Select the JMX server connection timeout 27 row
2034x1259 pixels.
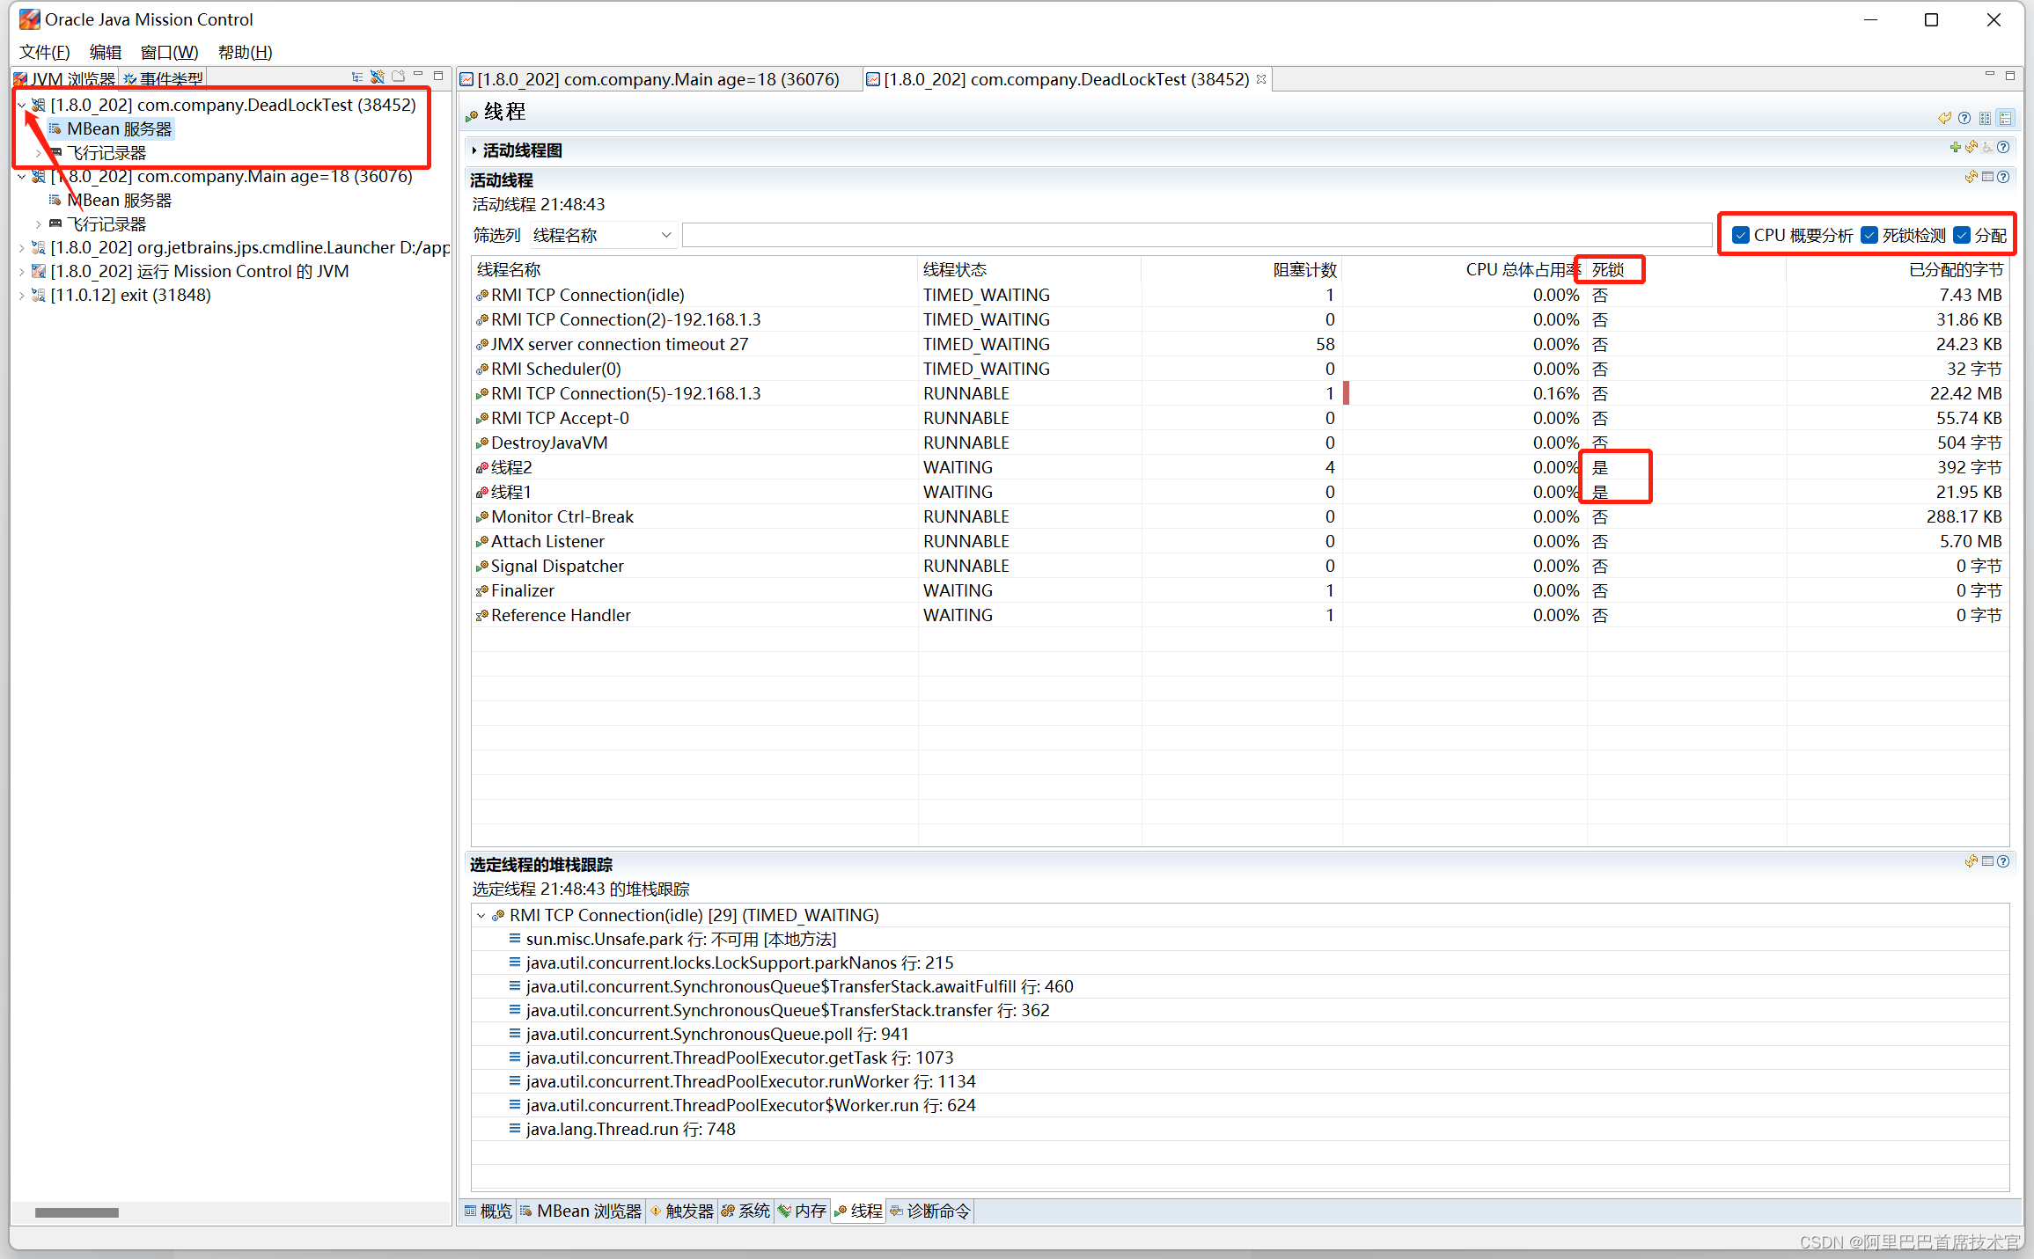pyautogui.click(x=1240, y=345)
